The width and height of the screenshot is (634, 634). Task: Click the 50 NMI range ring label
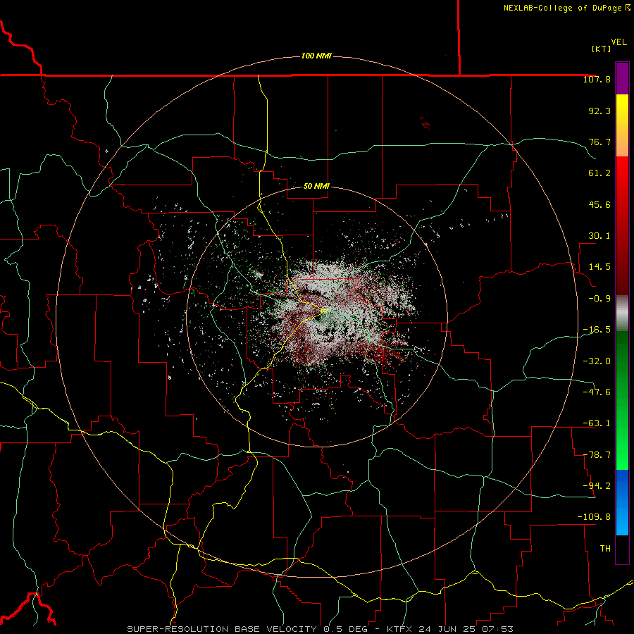316,186
